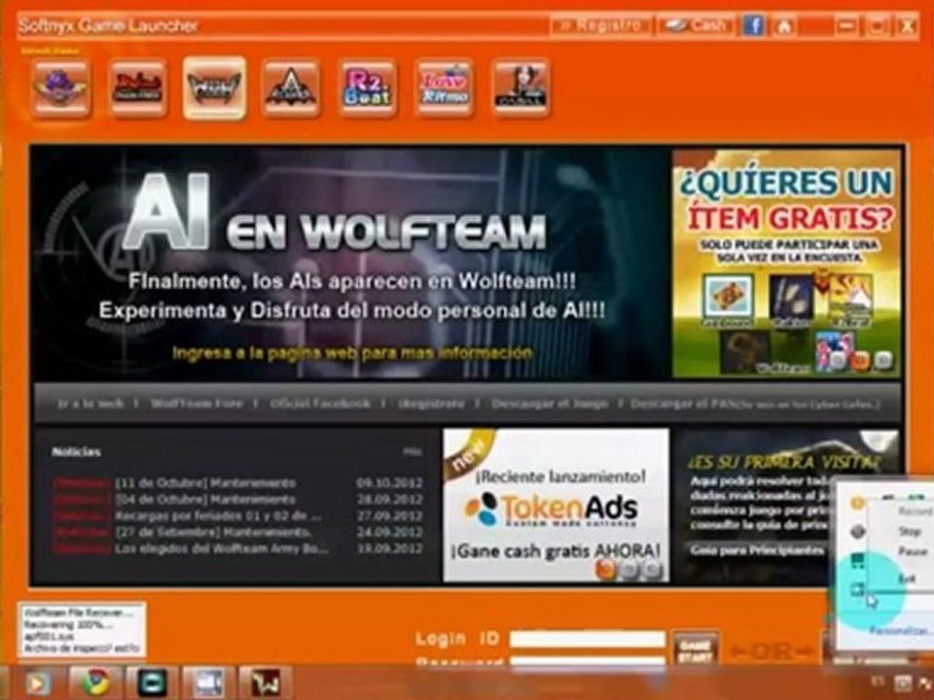Viewport: 934px width, 700px height.
Task: Open the R2 Beat game icon
Action: 367,87
